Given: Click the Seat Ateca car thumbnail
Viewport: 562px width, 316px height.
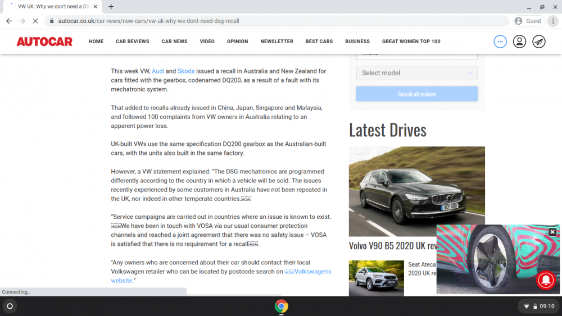Looking at the screenshot, I should tap(377, 278).
